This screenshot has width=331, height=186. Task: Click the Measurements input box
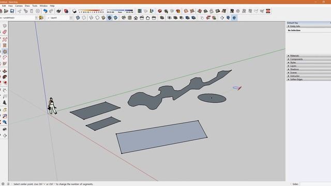pyautogui.click(x=315, y=184)
